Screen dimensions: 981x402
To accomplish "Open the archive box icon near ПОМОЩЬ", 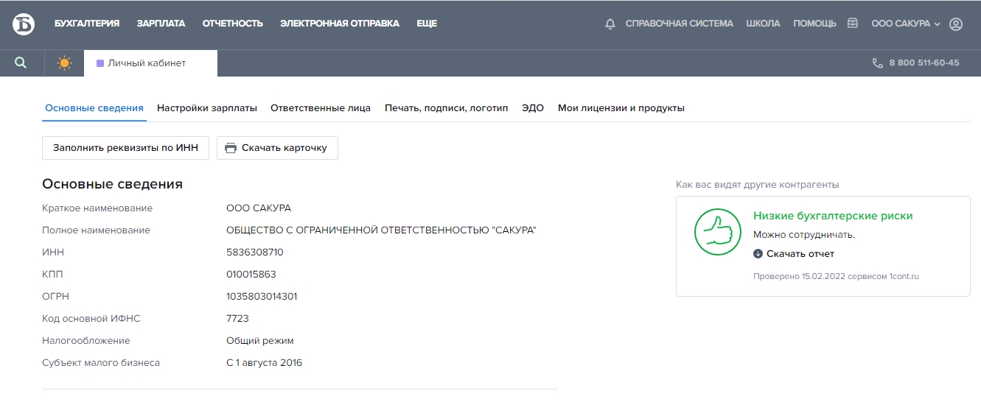I will coord(853,24).
